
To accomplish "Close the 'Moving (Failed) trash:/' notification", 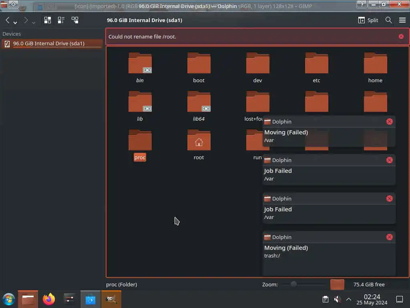I will (x=389, y=237).
